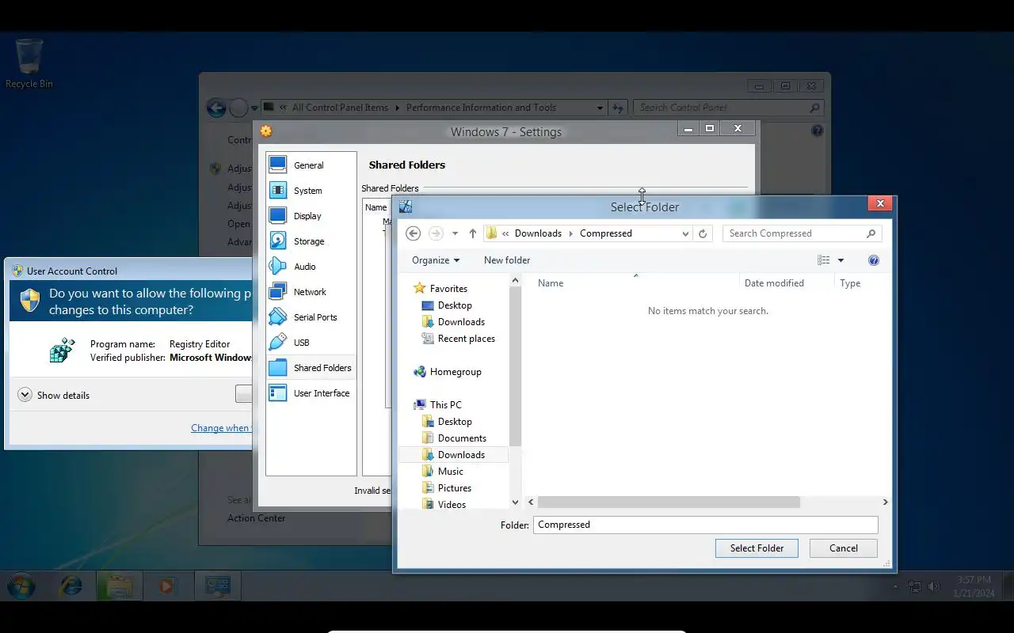Open the Audio settings category
The width and height of the screenshot is (1014, 633).
[x=311, y=267]
